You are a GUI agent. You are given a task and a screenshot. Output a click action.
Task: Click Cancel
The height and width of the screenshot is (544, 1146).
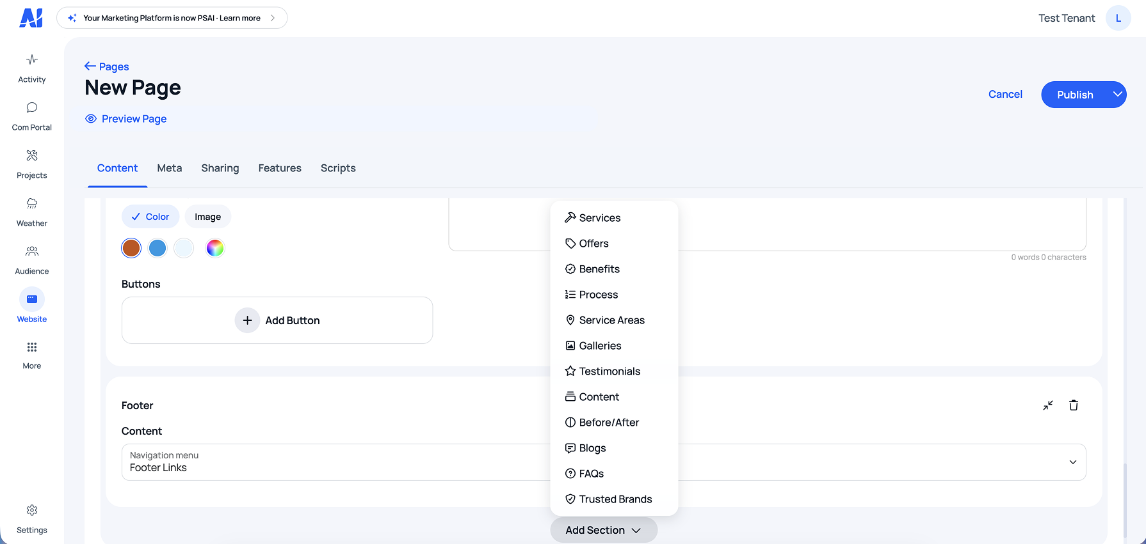[1005, 94]
